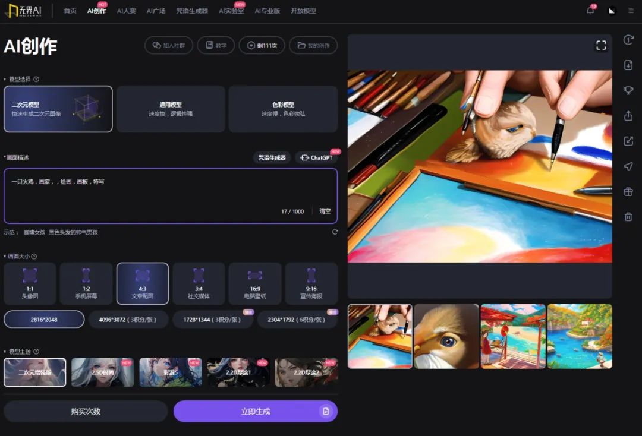Viewport: 642px width, 436px height.
Task: Select the 通用模型 model card
Action: tap(171, 109)
